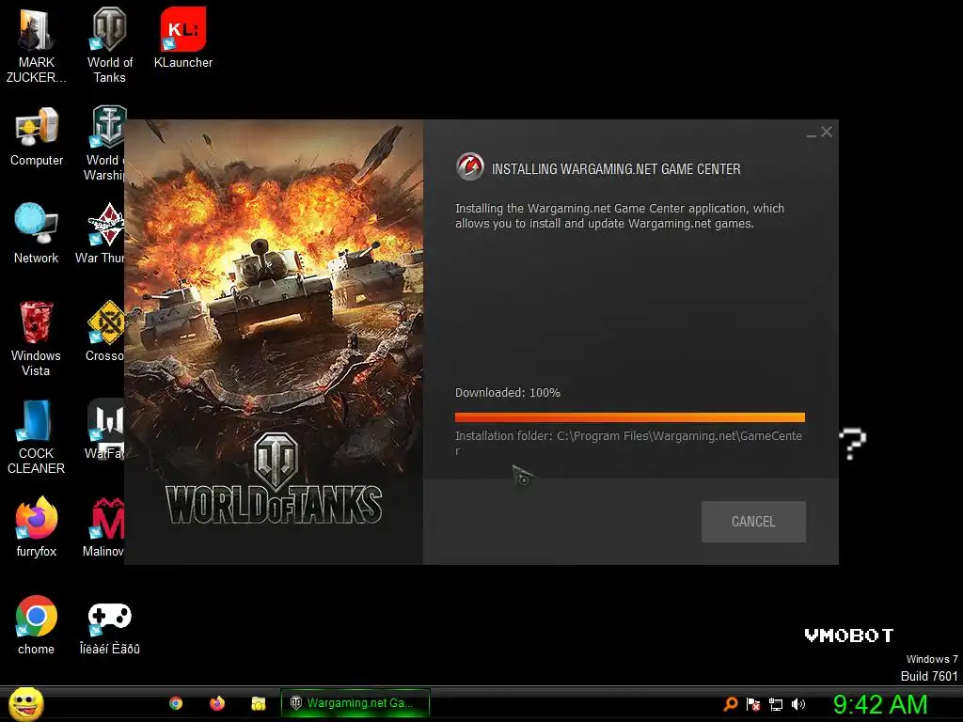Select the furryfox Firefox desktop icon
This screenshot has width=963, height=722.
[37, 526]
